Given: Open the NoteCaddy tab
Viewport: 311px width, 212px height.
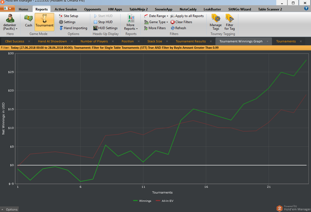Looking at the screenshot, I should pos(188,9).
